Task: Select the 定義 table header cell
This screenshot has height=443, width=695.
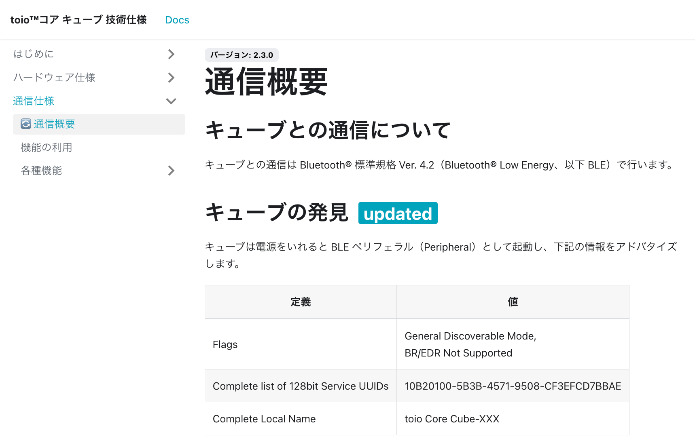Action: [x=300, y=302]
